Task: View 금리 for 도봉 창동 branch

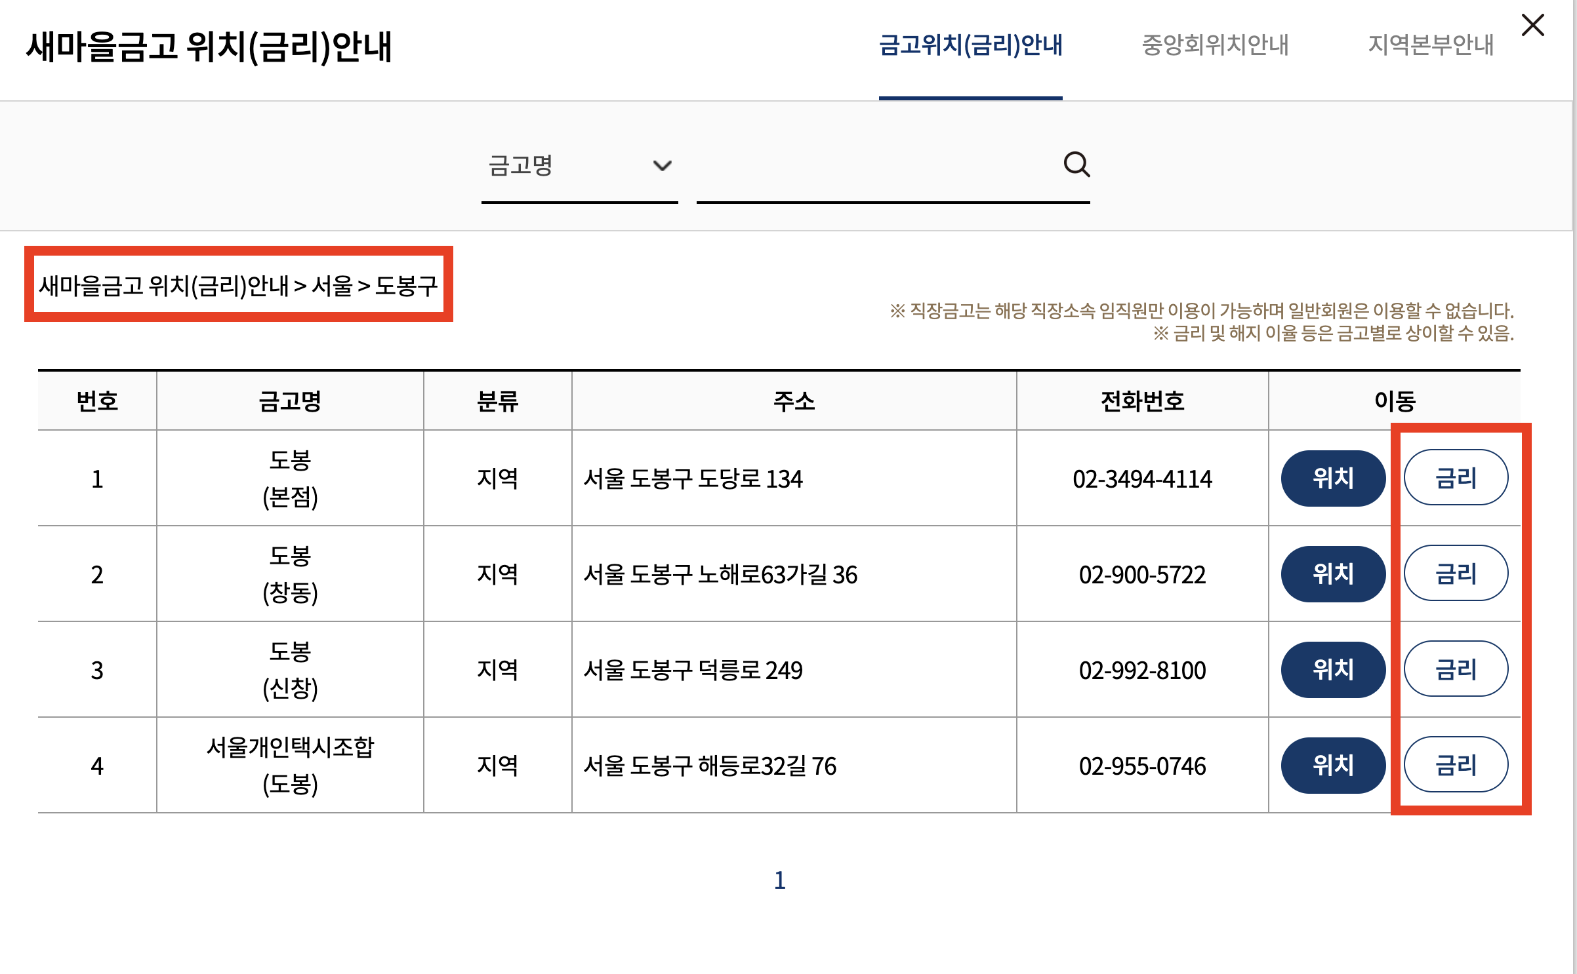Action: click(x=1455, y=574)
